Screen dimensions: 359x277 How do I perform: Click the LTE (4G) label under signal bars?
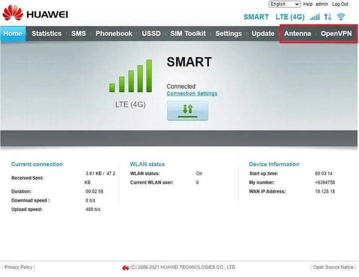(130, 105)
